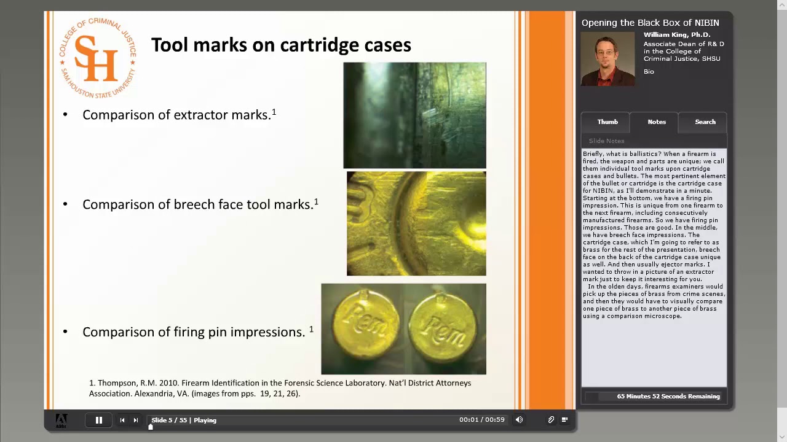The width and height of the screenshot is (787, 442).
Task: Click the 'William King, Ph.D.' presenter name
Action: (677, 35)
